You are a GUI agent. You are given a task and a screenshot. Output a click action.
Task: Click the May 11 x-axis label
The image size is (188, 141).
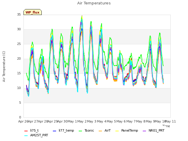click(x=170, y=121)
